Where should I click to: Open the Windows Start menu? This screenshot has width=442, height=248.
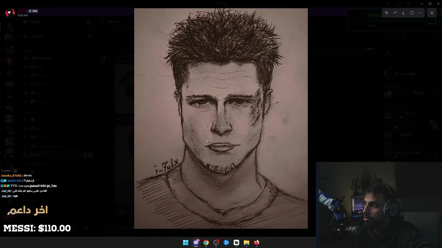click(x=186, y=242)
